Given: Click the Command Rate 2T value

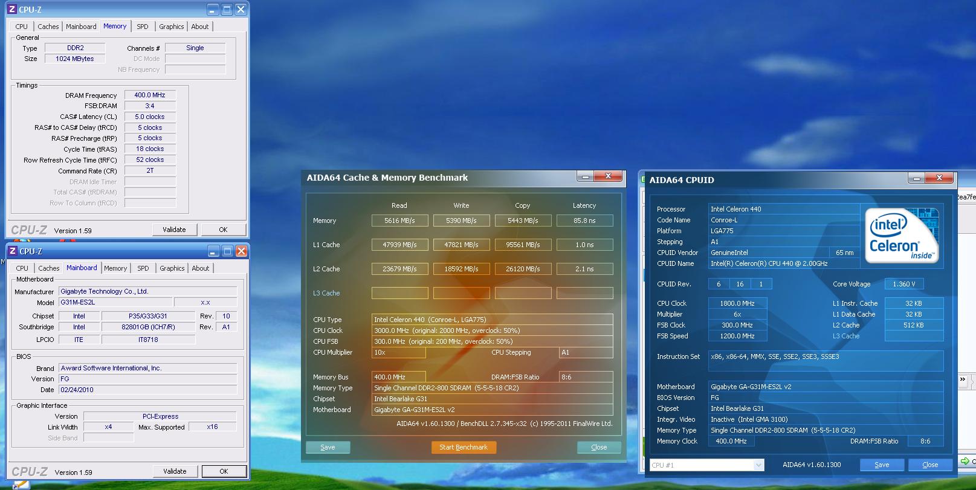Looking at the screenshot, I should tap(150, 170).
